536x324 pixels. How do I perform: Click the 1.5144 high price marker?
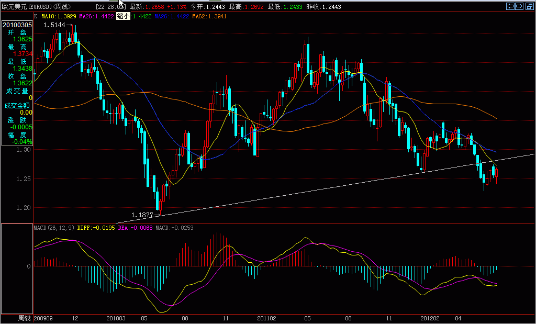coord(54,25)
